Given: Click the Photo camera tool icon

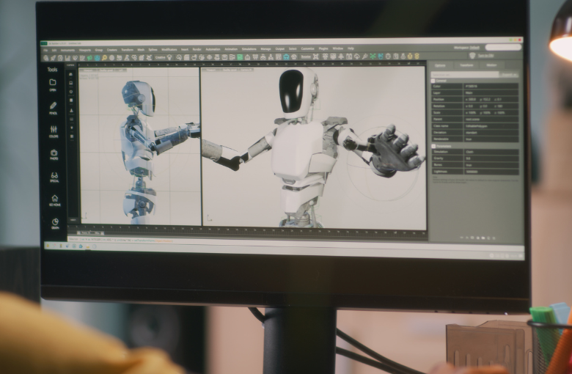Looking at the screenshot, I should (x=54, y=152).
